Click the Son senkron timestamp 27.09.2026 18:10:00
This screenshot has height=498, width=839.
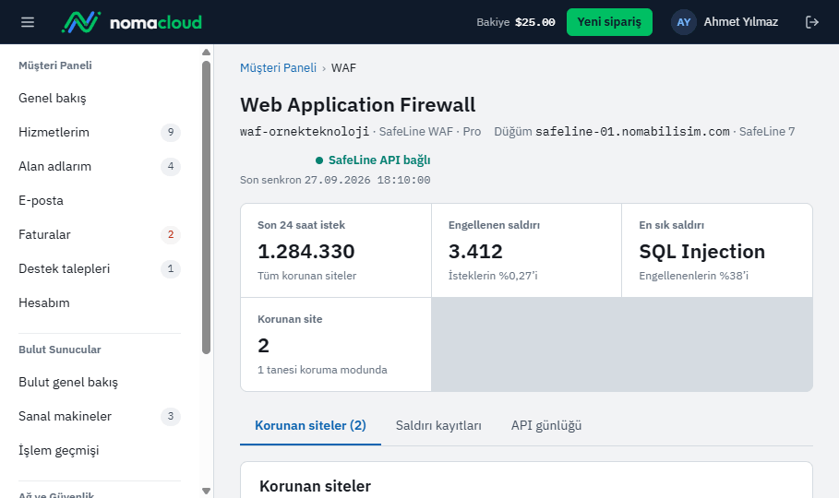click(367, 180)
